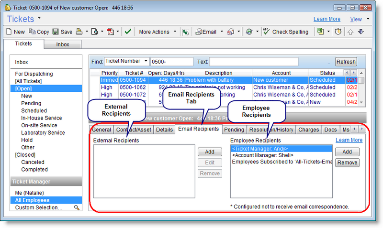Image resolution: width=383 pixels, height=228 pixels.
Task: Click the Text search input field
Action: (253, 62)
